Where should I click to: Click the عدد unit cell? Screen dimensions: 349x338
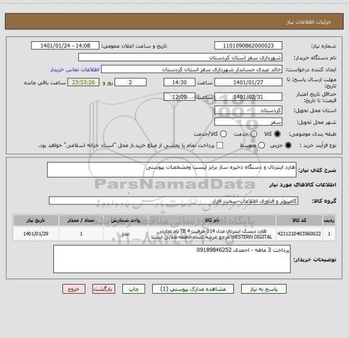pos(125,234)
